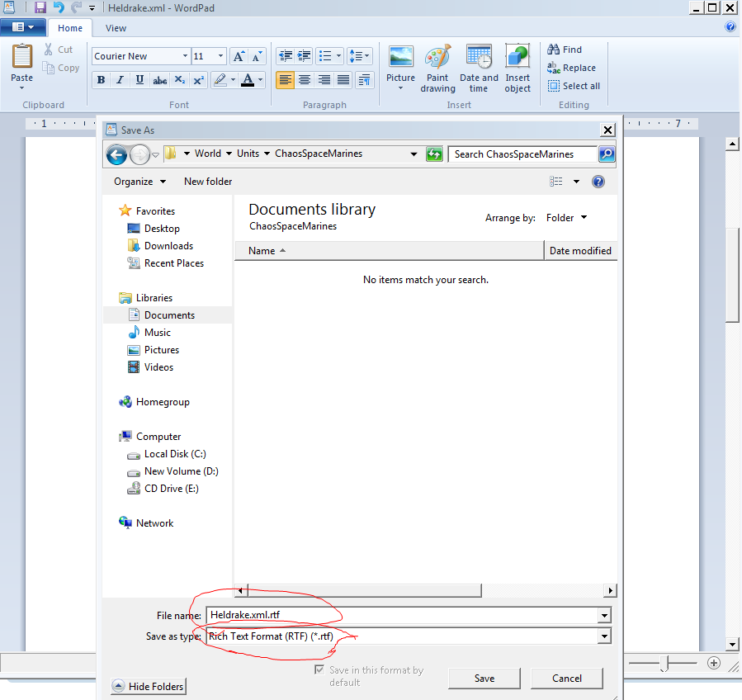The width and height of the screenshot is (742, 700).
Task: Click the Italic formatting icon
Action: tap(121, 80)
